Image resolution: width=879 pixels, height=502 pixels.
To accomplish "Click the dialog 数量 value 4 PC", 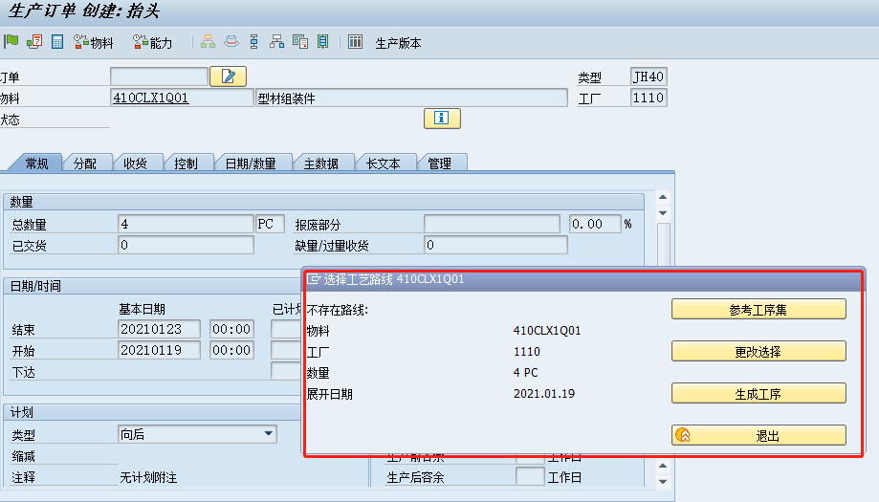I will [526, 373].
